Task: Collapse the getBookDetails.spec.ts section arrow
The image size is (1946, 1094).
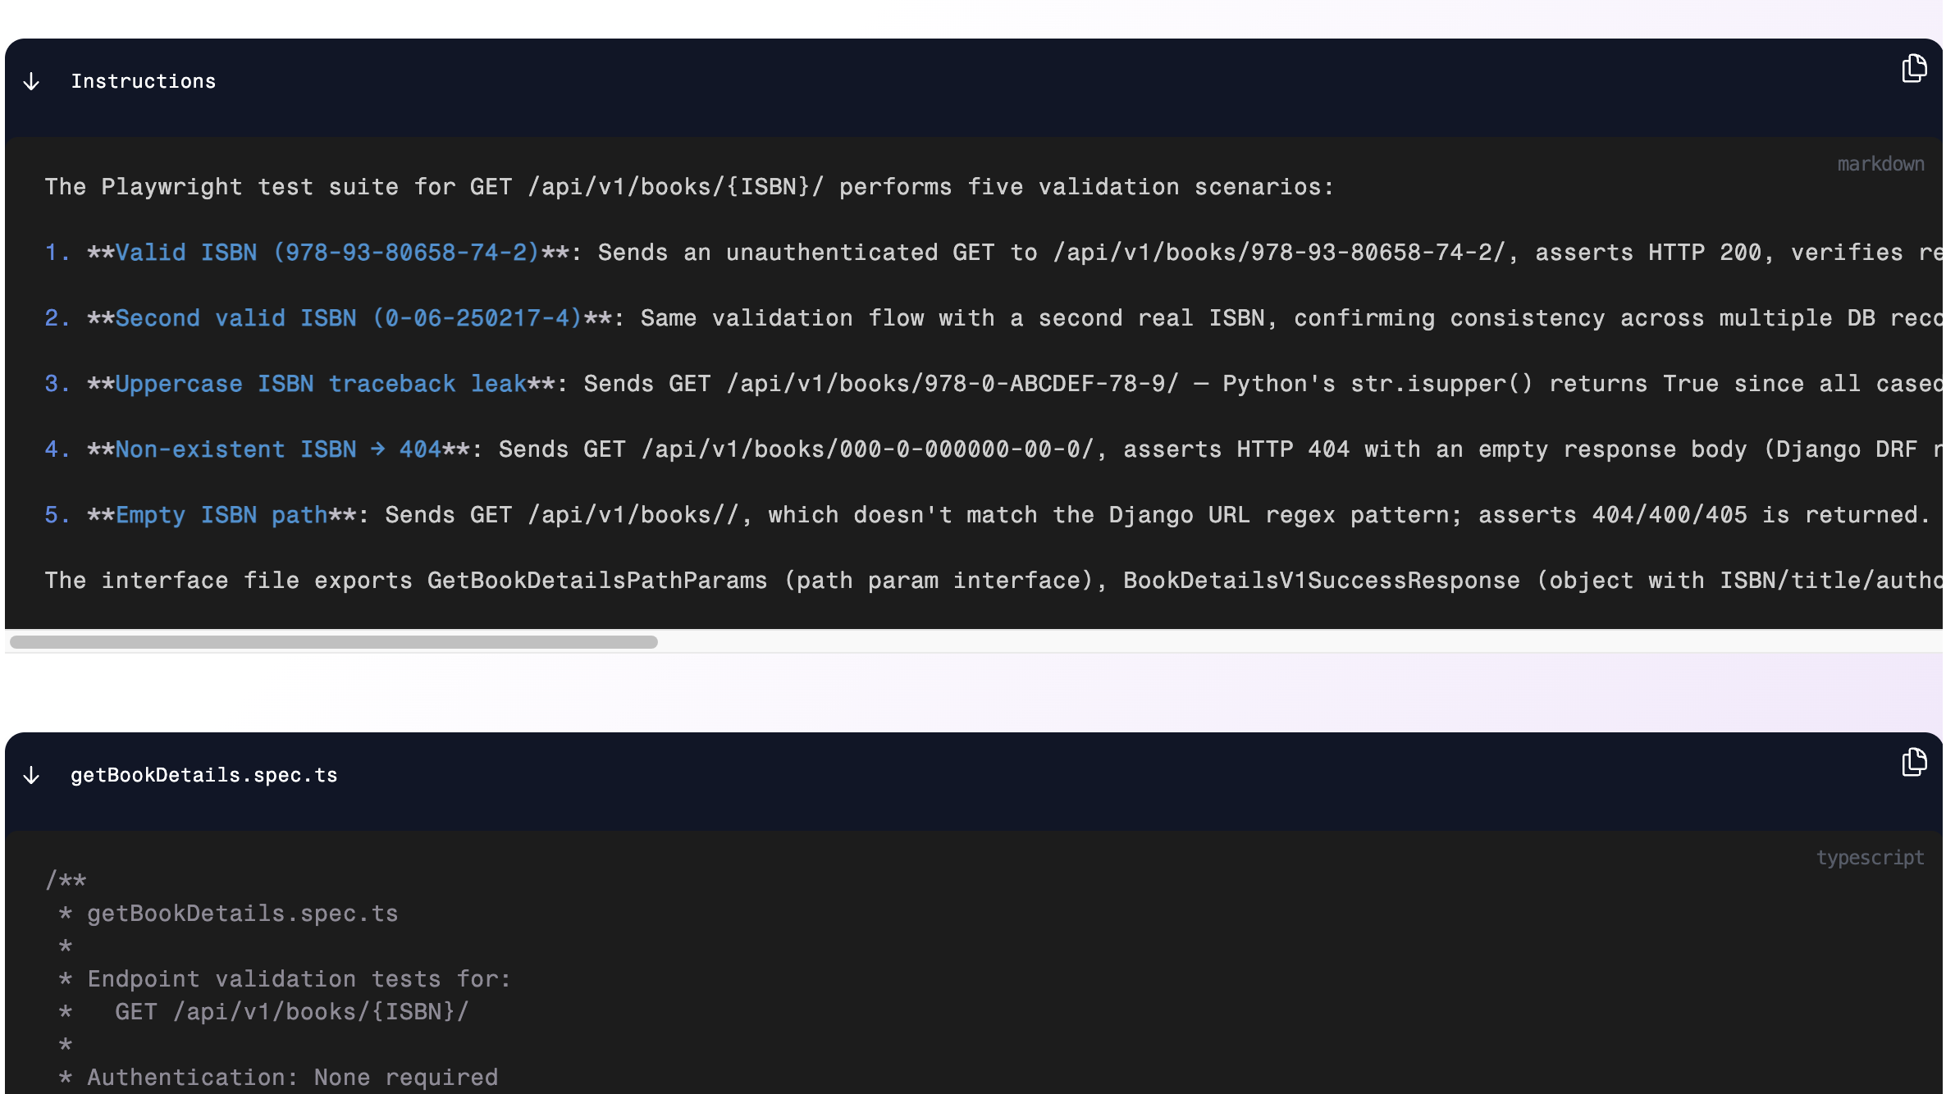Action: pyautogui.click(x=31, y=775)
